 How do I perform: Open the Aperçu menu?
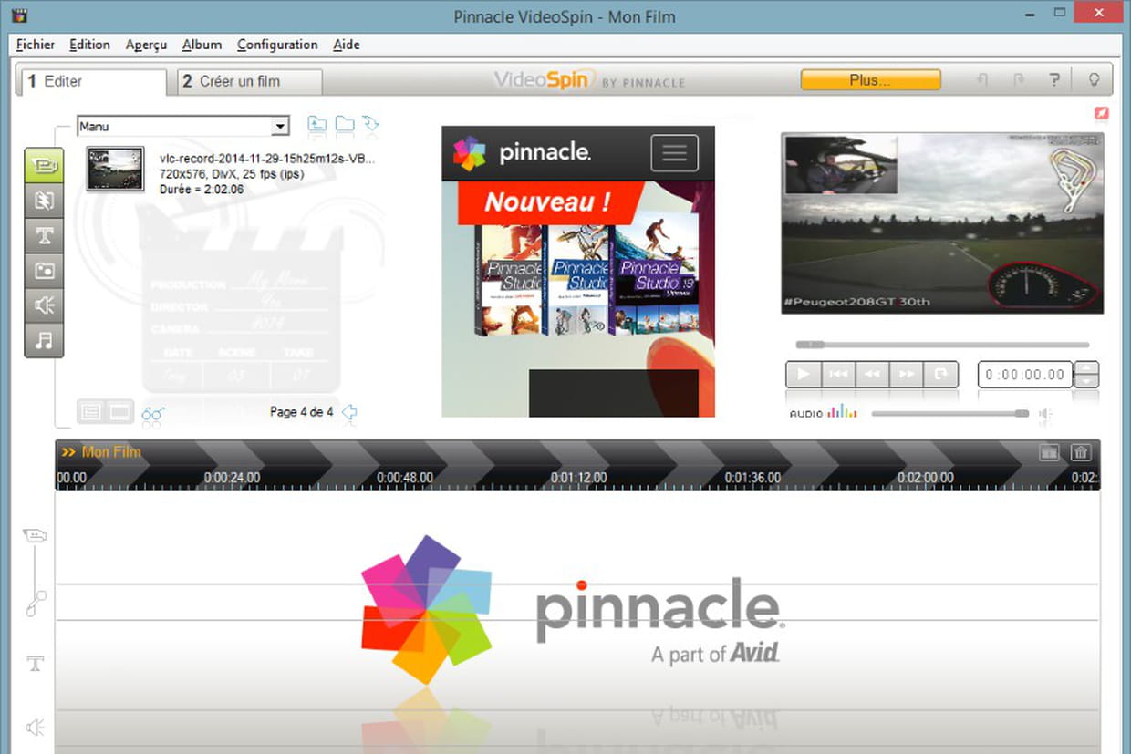pyautogui.click(x=146, y=45)
